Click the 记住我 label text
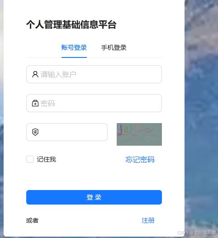Screen dimensions: 218x238 point(46,159)
